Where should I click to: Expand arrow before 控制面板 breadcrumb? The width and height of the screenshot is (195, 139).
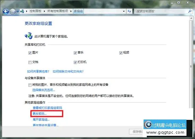coord(27,11)
